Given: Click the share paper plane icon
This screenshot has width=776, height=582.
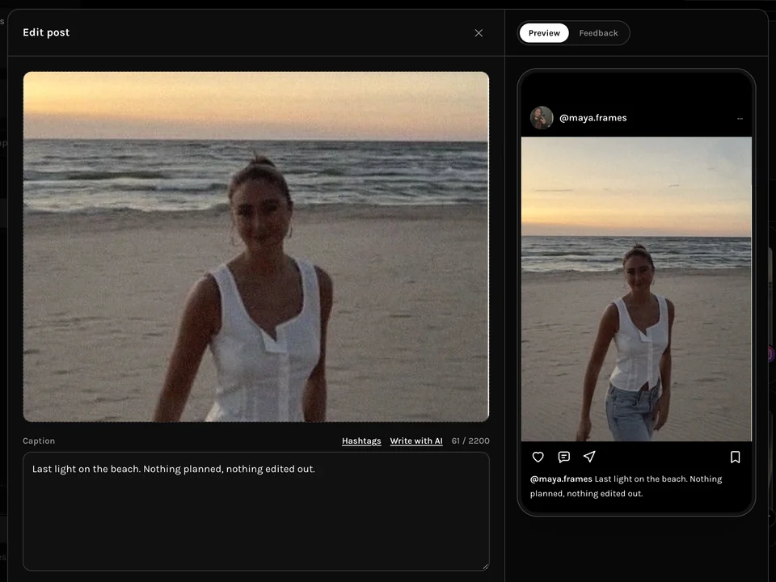Looking at the screenshot, I should coord(589,456).
